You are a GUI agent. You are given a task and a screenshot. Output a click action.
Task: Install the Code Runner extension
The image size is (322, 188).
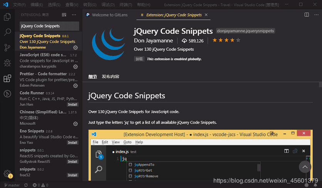[72, 104]
